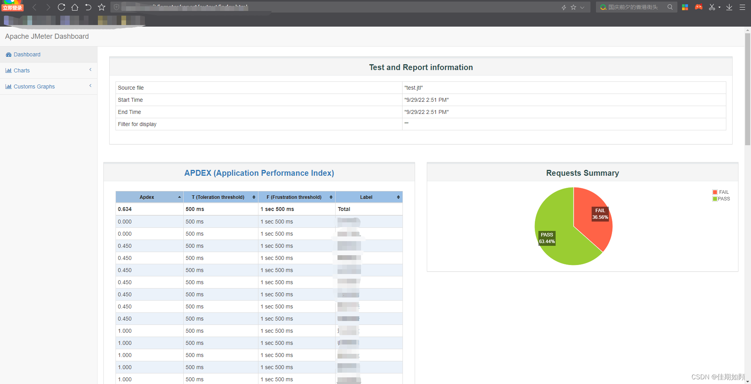The width and height of the screenshot is (751, 384).
Task: Click the Dashboard gauge icon in sidebar
Action: pos(9,54)
